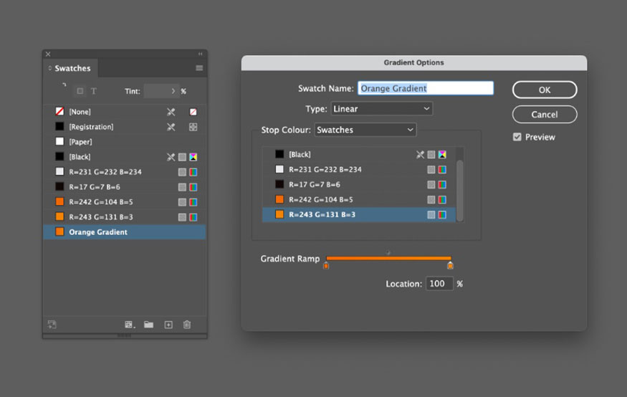
Task: Click the fill/stroke swap icon in Swatches panel
Action: pyautogui.click(x=64, y=85)
